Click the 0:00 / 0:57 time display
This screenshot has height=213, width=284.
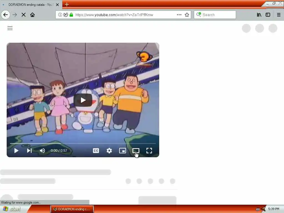pyautogui.click(x=59, y=151)
